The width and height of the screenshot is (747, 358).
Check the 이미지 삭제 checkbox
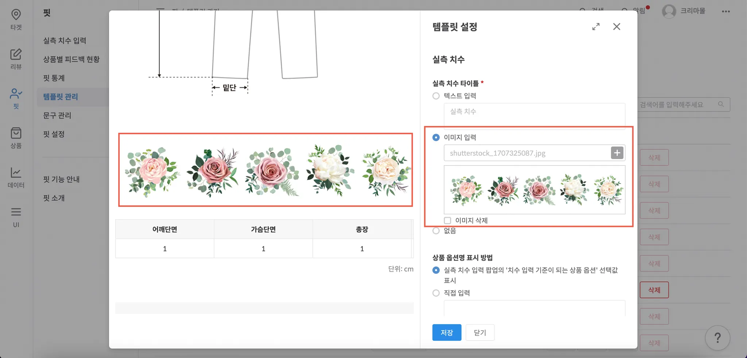coord(448,220)
